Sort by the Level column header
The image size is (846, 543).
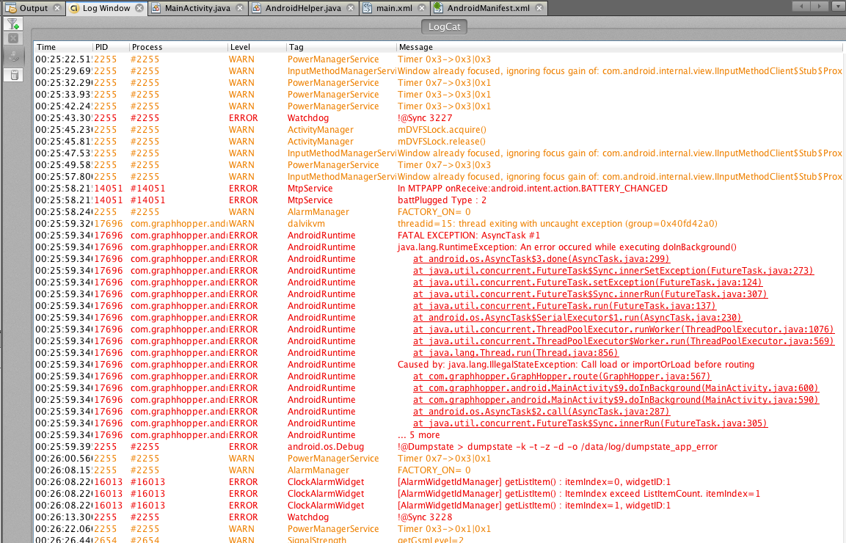(257, 47)
